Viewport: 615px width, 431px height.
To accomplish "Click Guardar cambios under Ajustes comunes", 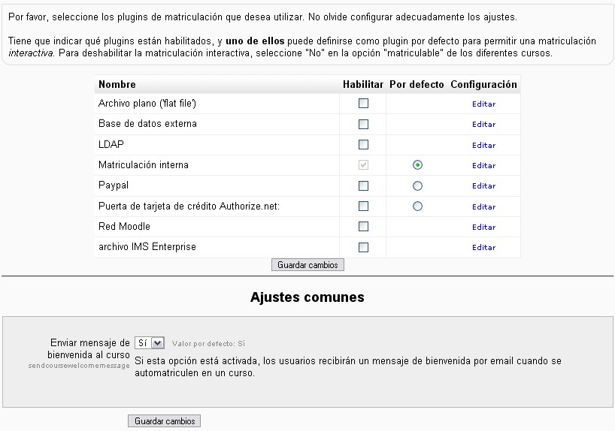I will [164, 421].
